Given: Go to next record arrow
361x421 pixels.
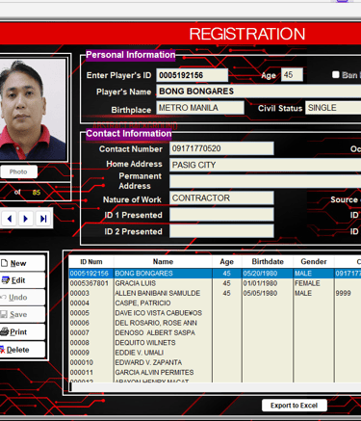Looking at the screenshot, I should coord(26,219).
